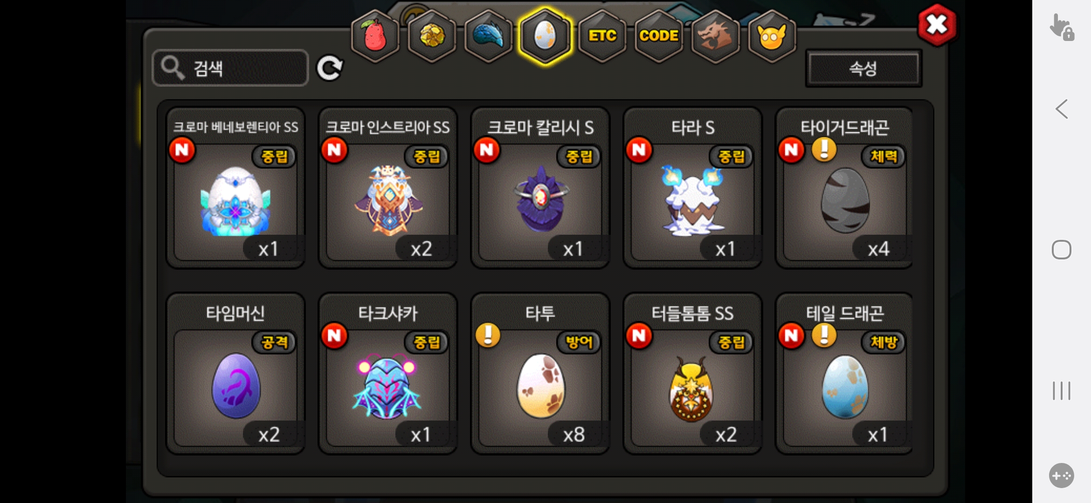Select the 크로마 인스트리아 SS egg
The image size is (1091, 503).
(x=388, y=188)
